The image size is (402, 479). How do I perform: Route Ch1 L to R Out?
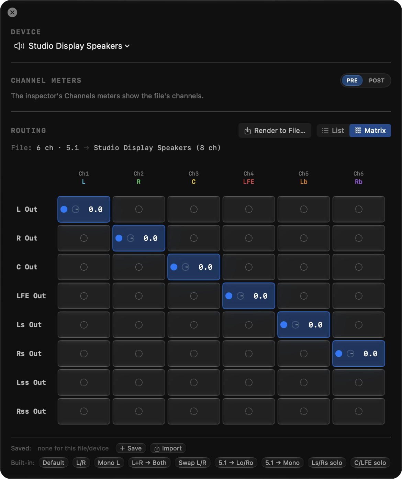84,238
